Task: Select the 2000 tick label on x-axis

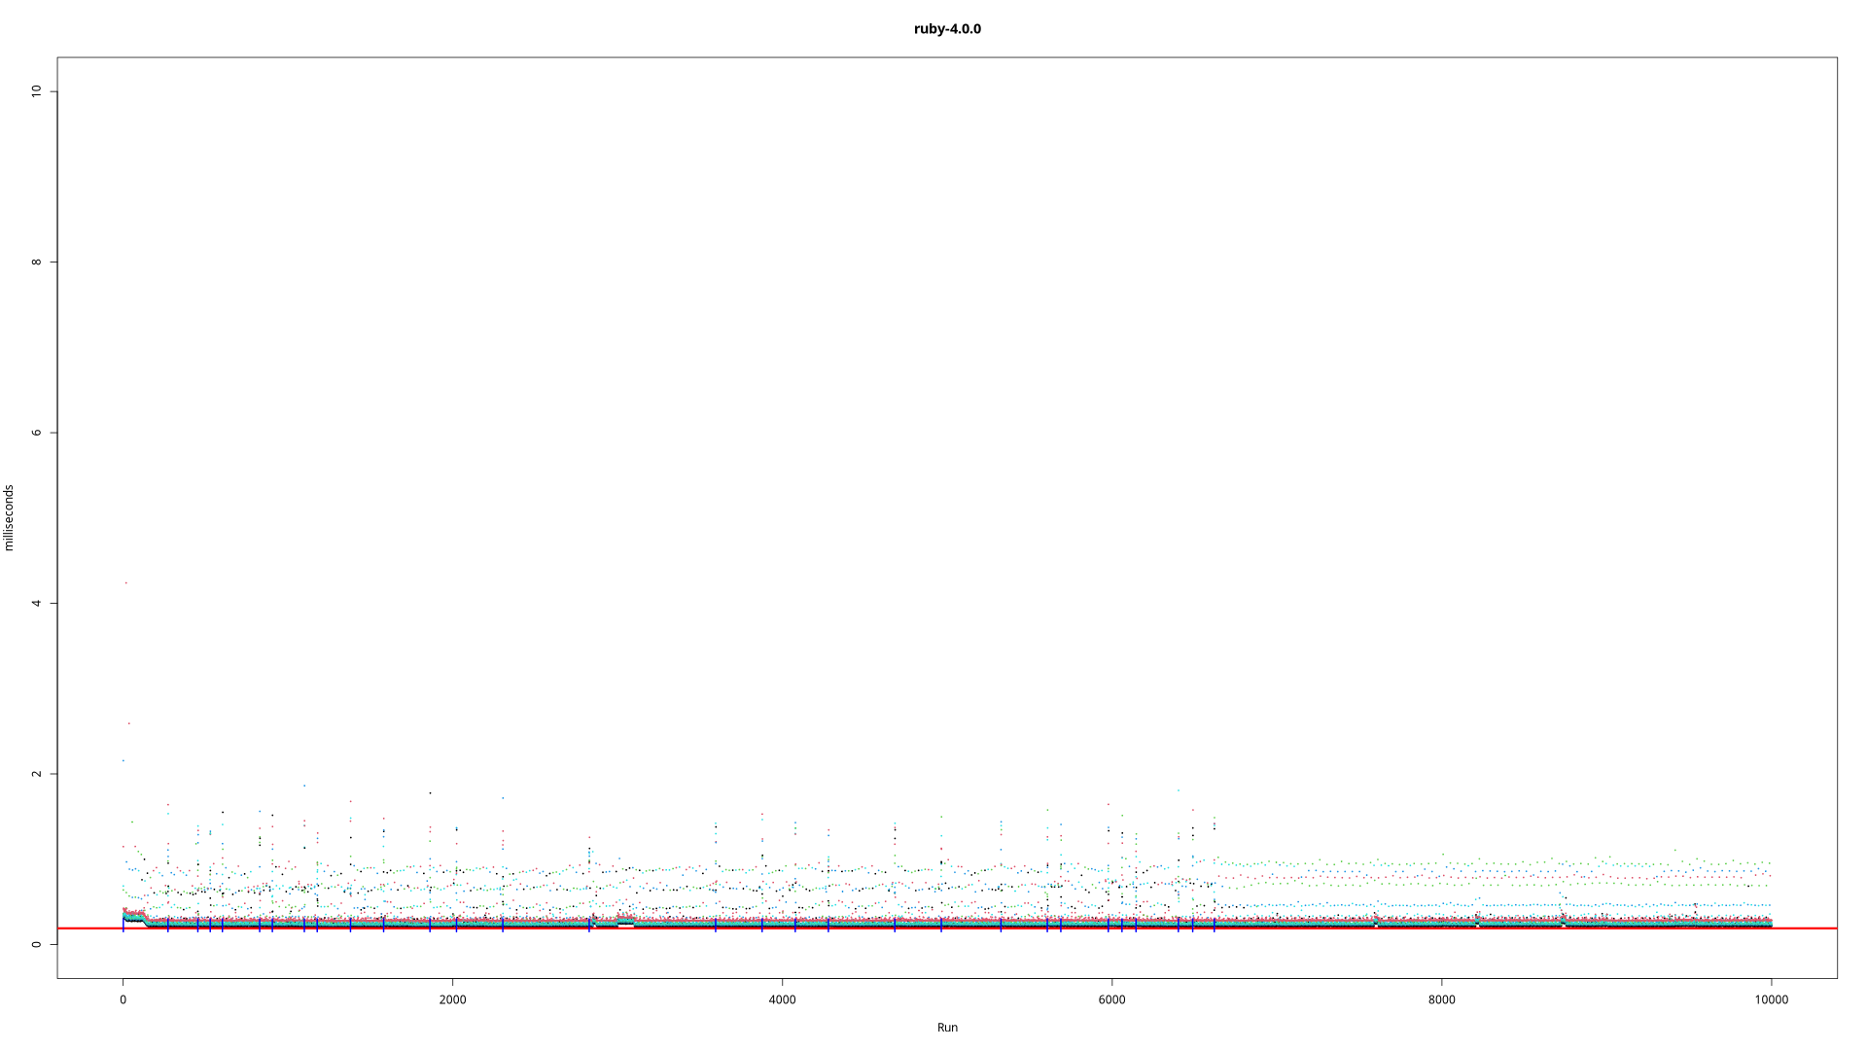Action: point(452,999)
